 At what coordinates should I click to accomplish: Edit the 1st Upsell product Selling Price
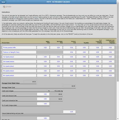43,57
